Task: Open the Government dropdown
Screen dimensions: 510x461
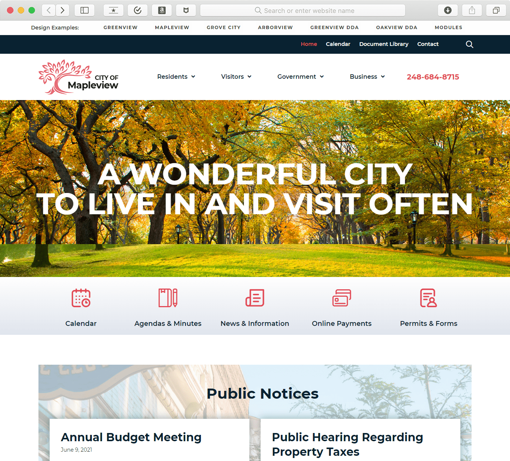Action: coord(300,77)
